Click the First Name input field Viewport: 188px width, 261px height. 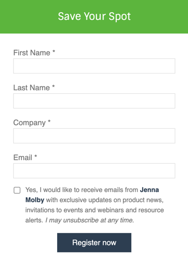click(x=94, y=66)
